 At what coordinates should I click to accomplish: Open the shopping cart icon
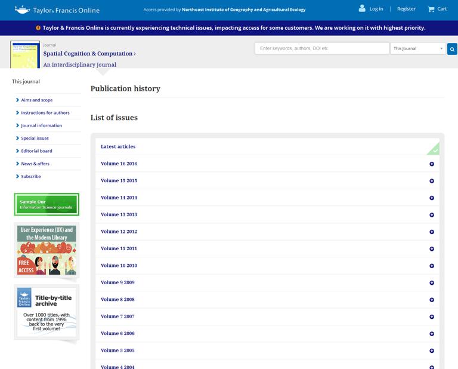(431, 9)
